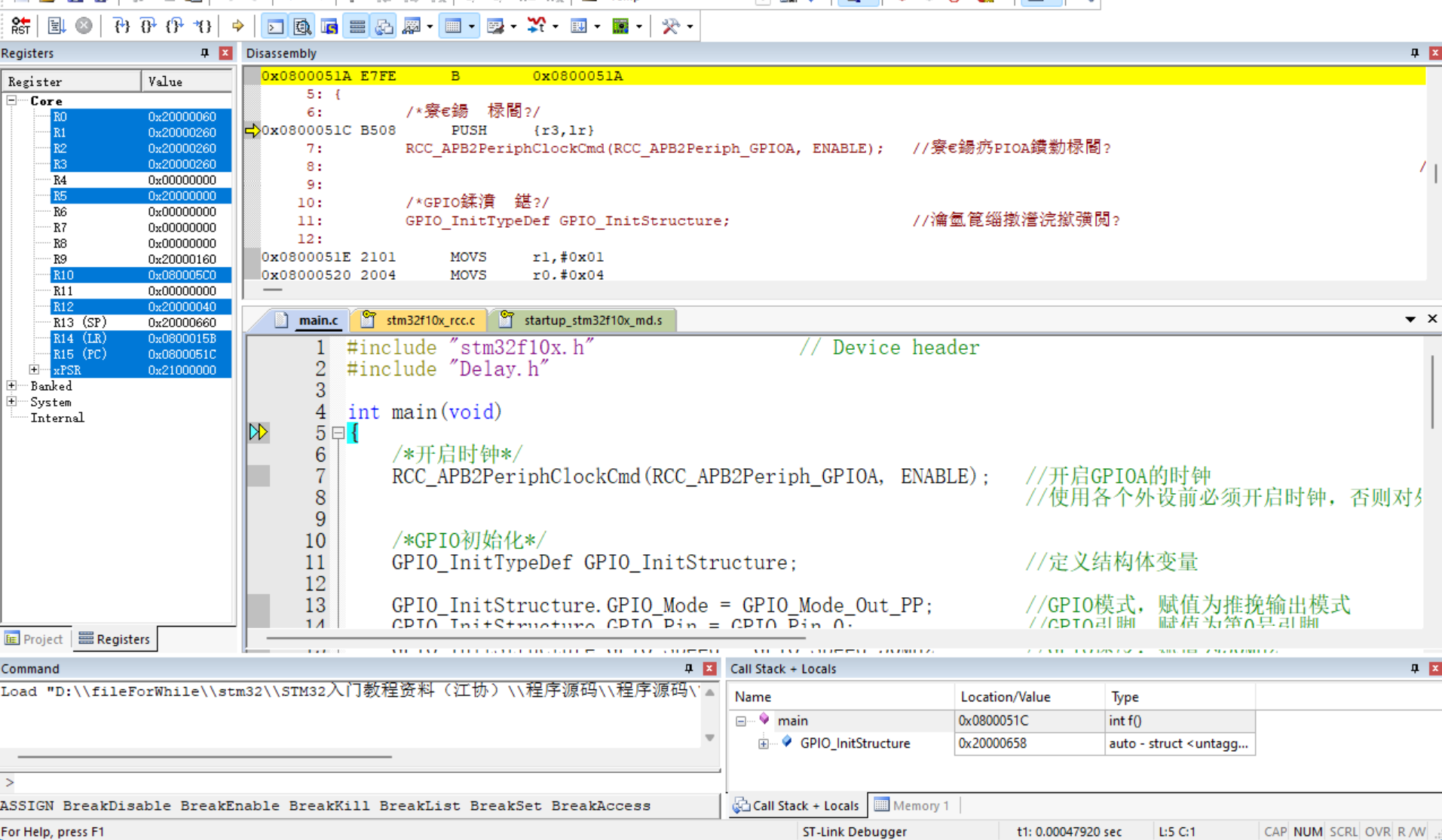This screenshot has width=1442, height=840.
Task: Click the Watch Windows icon
Action: pos(412,26)
